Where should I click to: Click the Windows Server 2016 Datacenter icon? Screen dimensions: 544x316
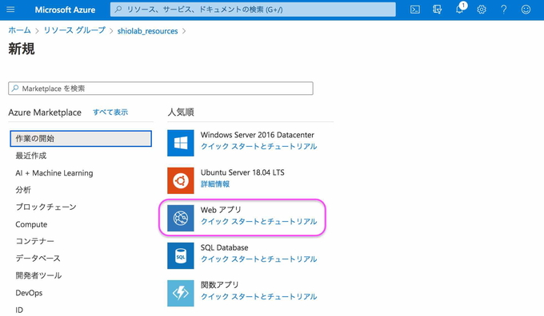(x=181, y=143)
